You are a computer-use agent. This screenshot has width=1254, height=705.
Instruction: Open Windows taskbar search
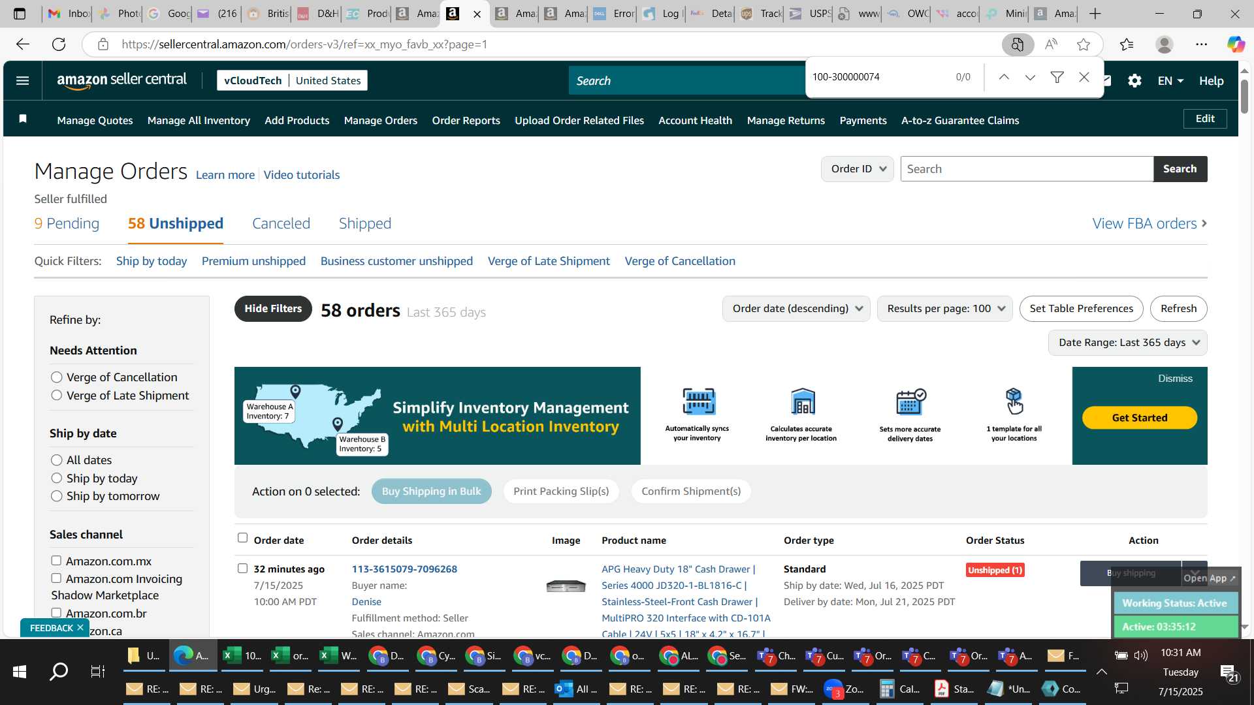tap(59, 671)
